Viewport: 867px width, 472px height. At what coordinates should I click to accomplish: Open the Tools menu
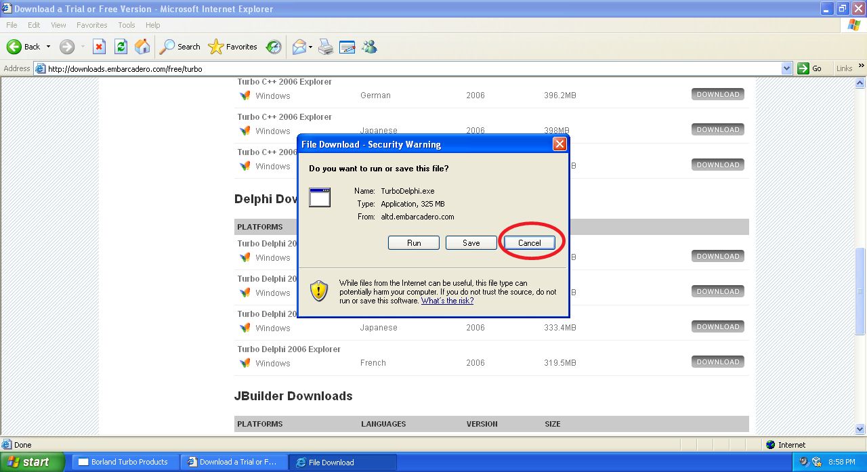[127, 25]
